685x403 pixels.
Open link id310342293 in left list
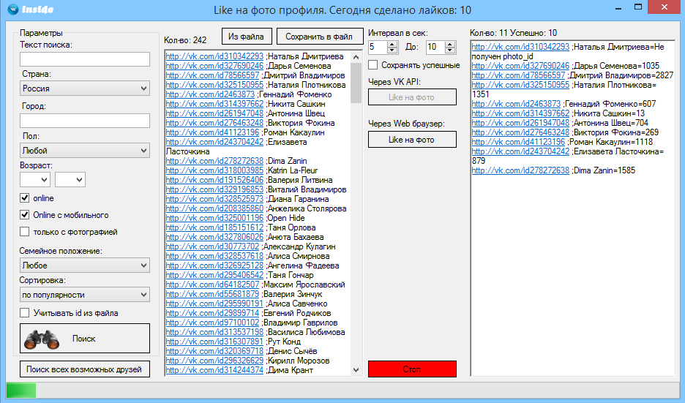tap(214, 56)
